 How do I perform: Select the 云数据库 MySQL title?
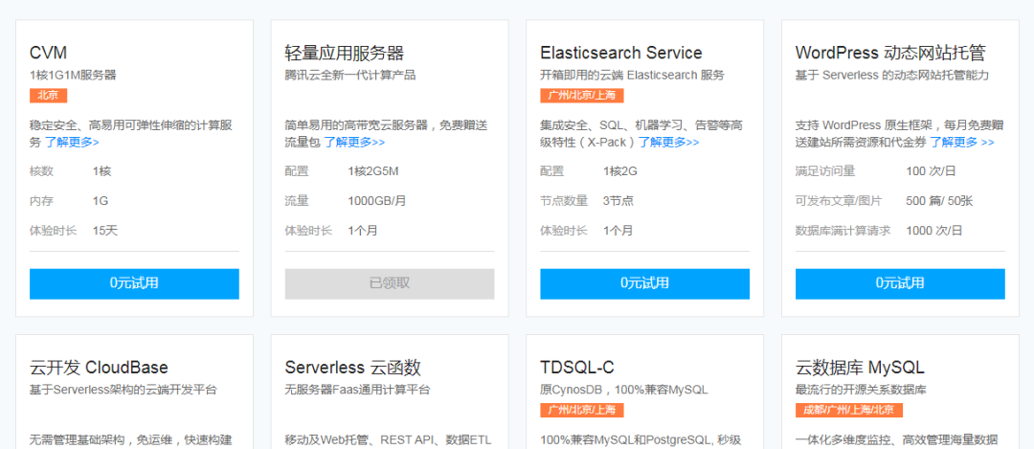coord(860,368)
